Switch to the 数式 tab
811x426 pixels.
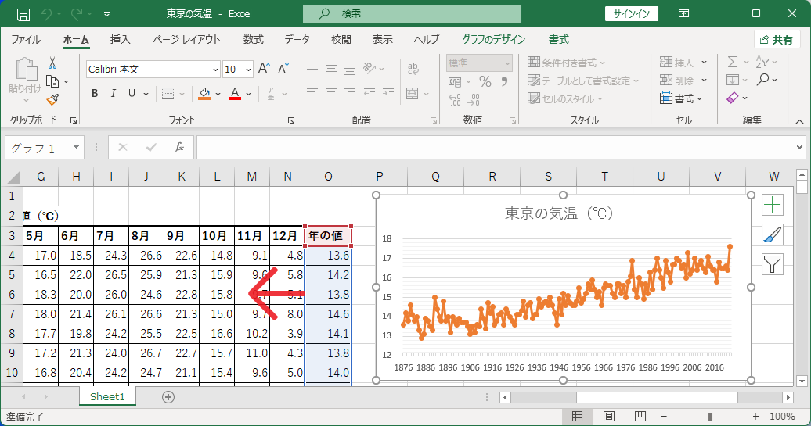(254, 40)
